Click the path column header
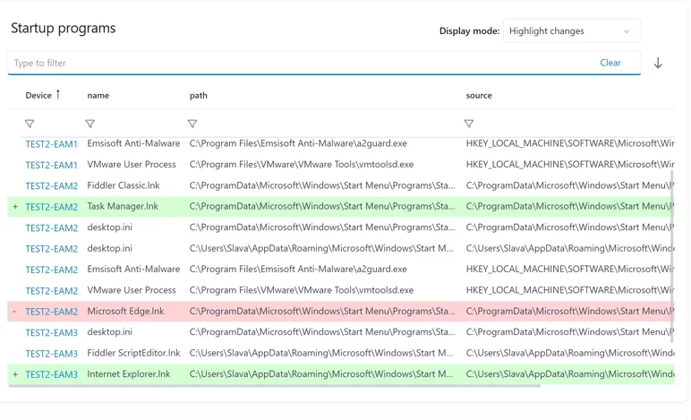Image resolution: width=691 pixels, height=420 pixels. (199, 96)
